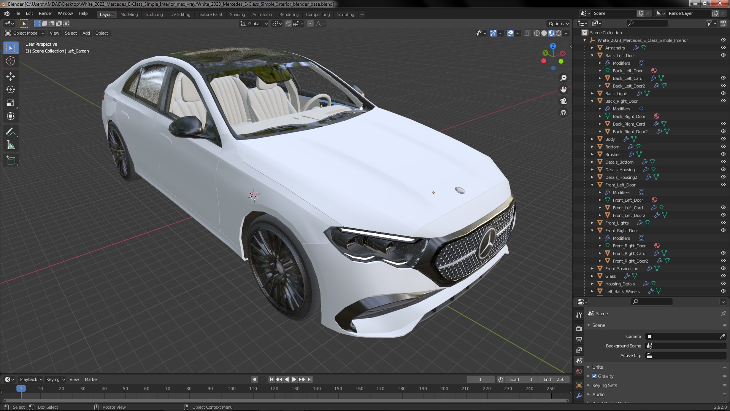Expand the Units panel
The width and height of the screenshot is (730, 411).
tap(598, 367)
